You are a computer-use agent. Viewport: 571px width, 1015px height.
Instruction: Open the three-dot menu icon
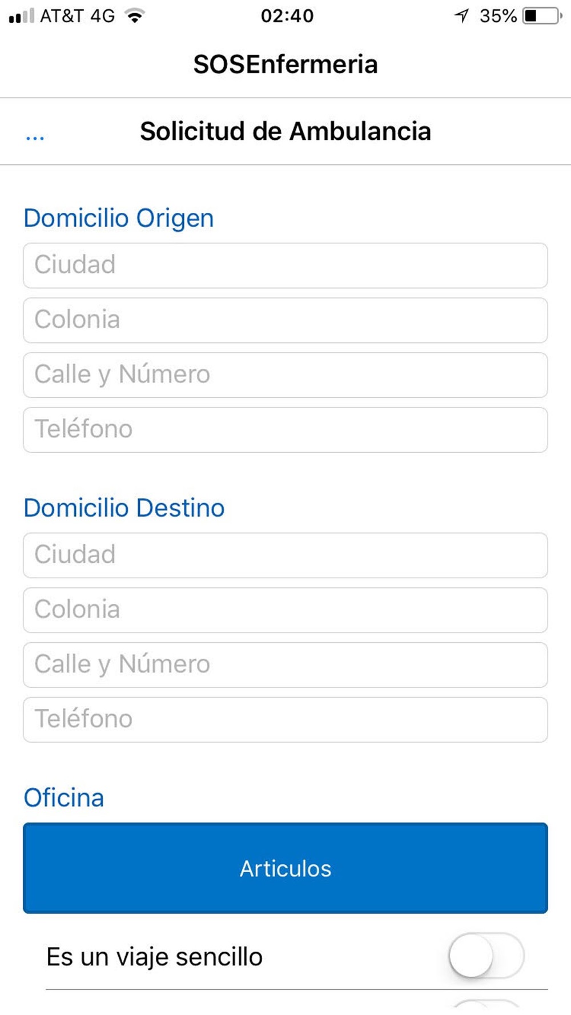pos(35,137)
